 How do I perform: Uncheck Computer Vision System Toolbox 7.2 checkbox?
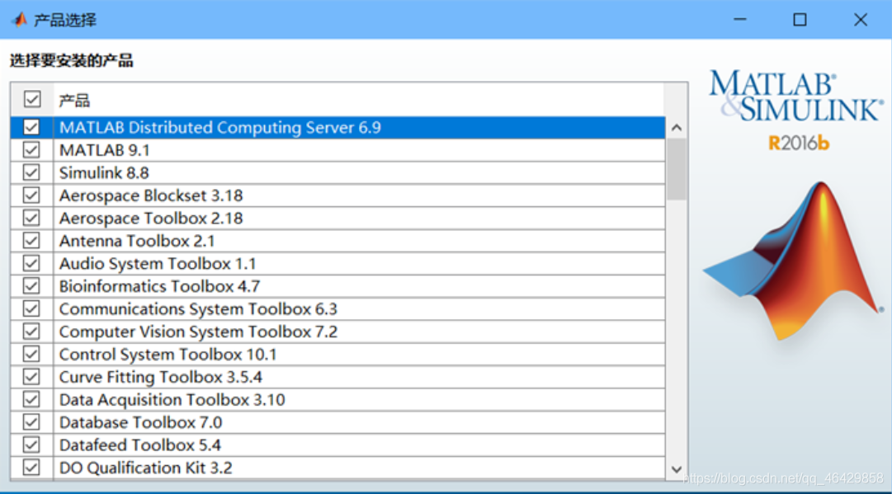(x=31, y=332)
